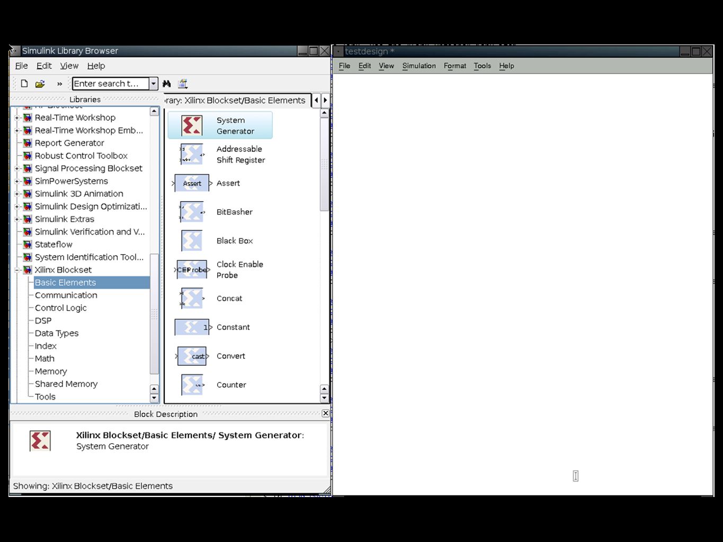Click the toolbar icon right of binoculars
This screenshot has width=723, height=542.
coord(183,84)
